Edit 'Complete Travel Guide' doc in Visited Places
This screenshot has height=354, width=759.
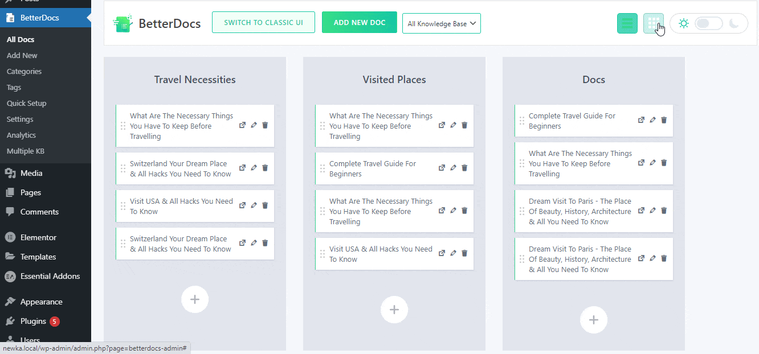tap(453, 168)
